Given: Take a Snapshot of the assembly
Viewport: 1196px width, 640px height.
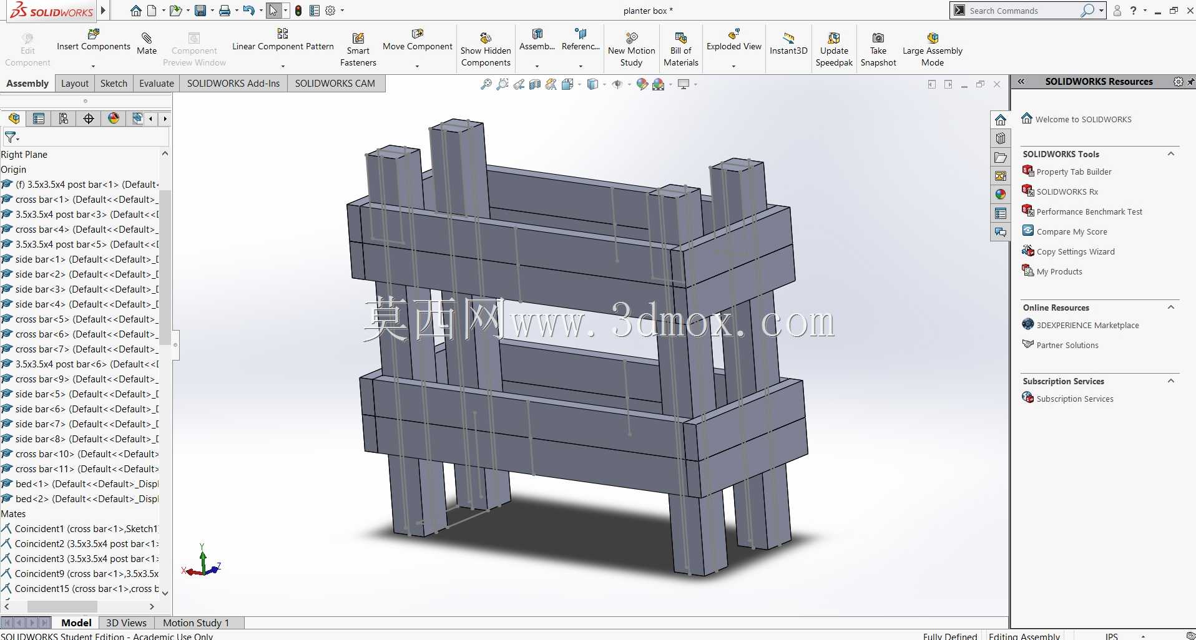Looking at the screenshot, I should (878, 49).
